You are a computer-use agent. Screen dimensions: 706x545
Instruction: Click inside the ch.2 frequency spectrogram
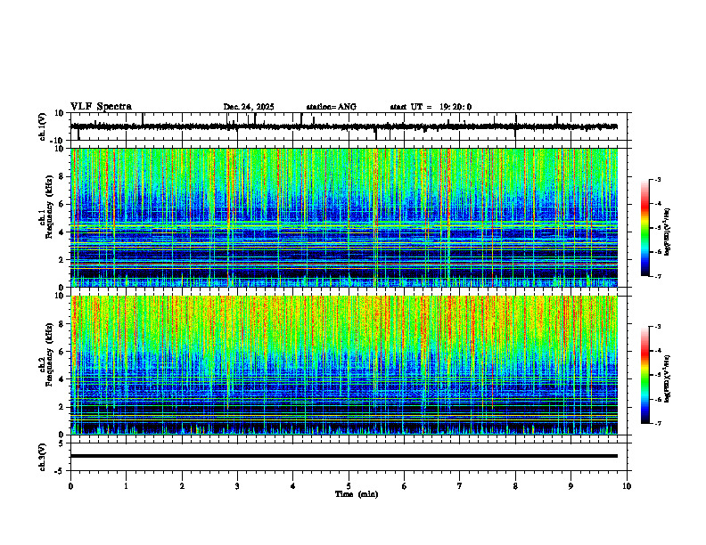(344, 365)
